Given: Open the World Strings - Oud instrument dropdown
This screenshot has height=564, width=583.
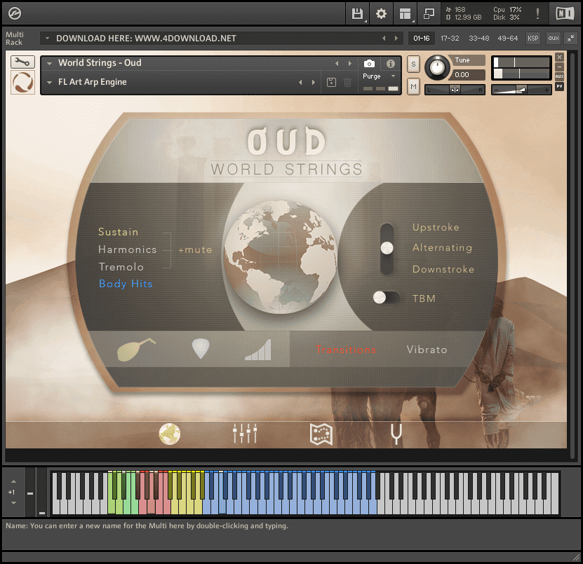Looking at the screenshot, I should (49, 63).
